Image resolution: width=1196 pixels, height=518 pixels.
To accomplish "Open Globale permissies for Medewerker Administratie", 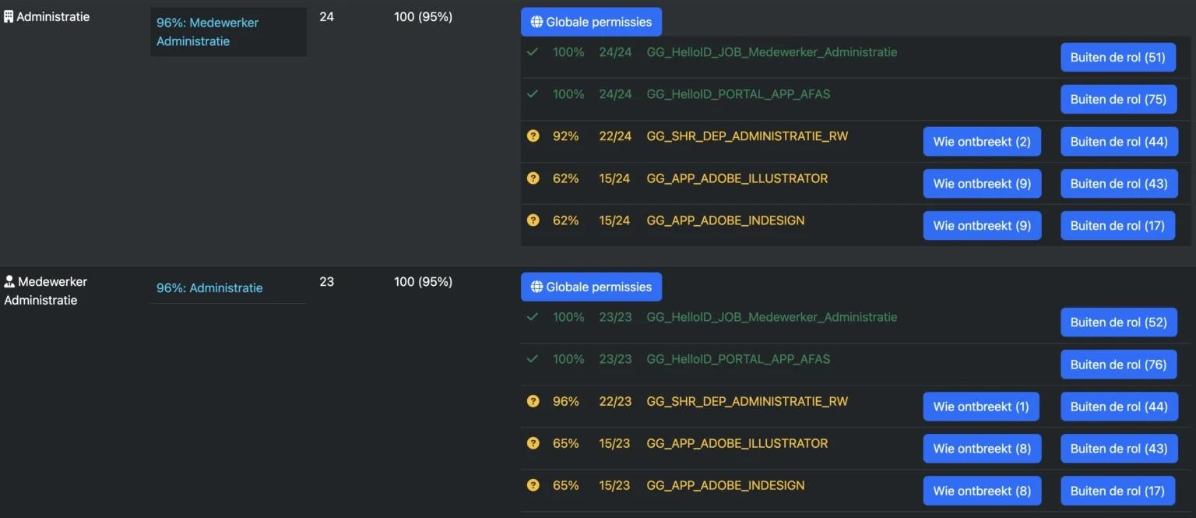I will pos(591,287).
